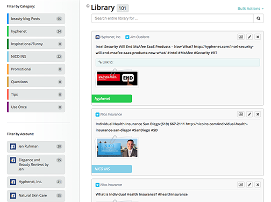Select the Jen Ruhman account filter

(x=36, y=147)
